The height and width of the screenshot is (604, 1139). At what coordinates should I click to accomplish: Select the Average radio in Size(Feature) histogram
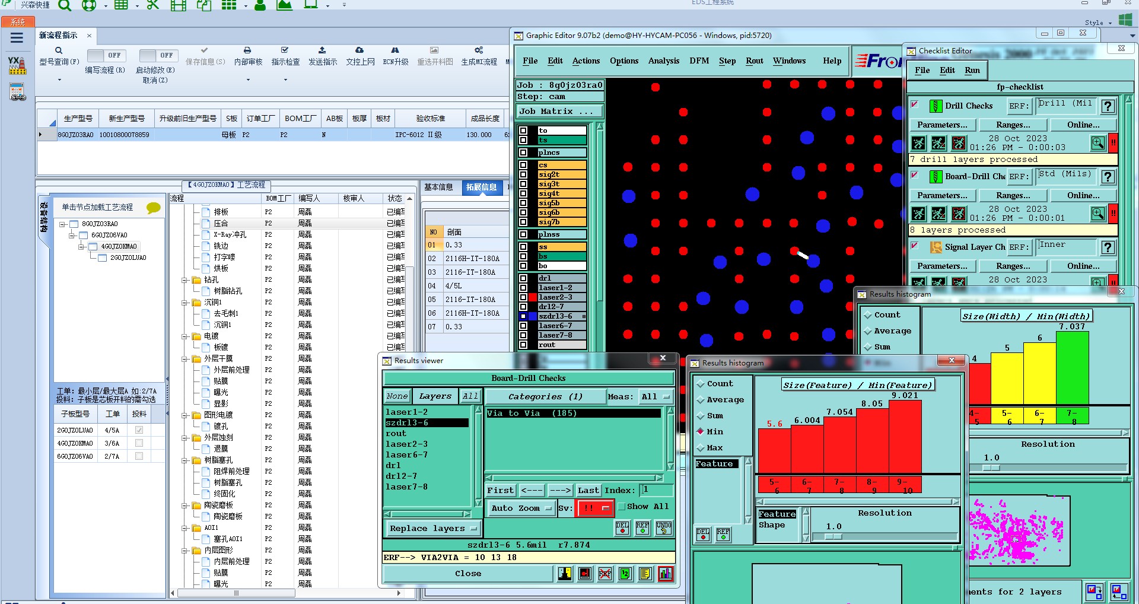pyautogui.click(x=701, y=400)
